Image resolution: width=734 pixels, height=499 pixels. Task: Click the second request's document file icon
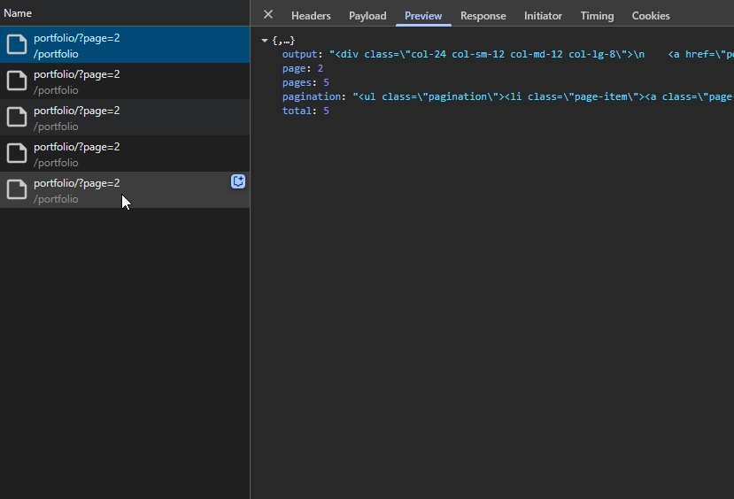click(x=17, y=81)
